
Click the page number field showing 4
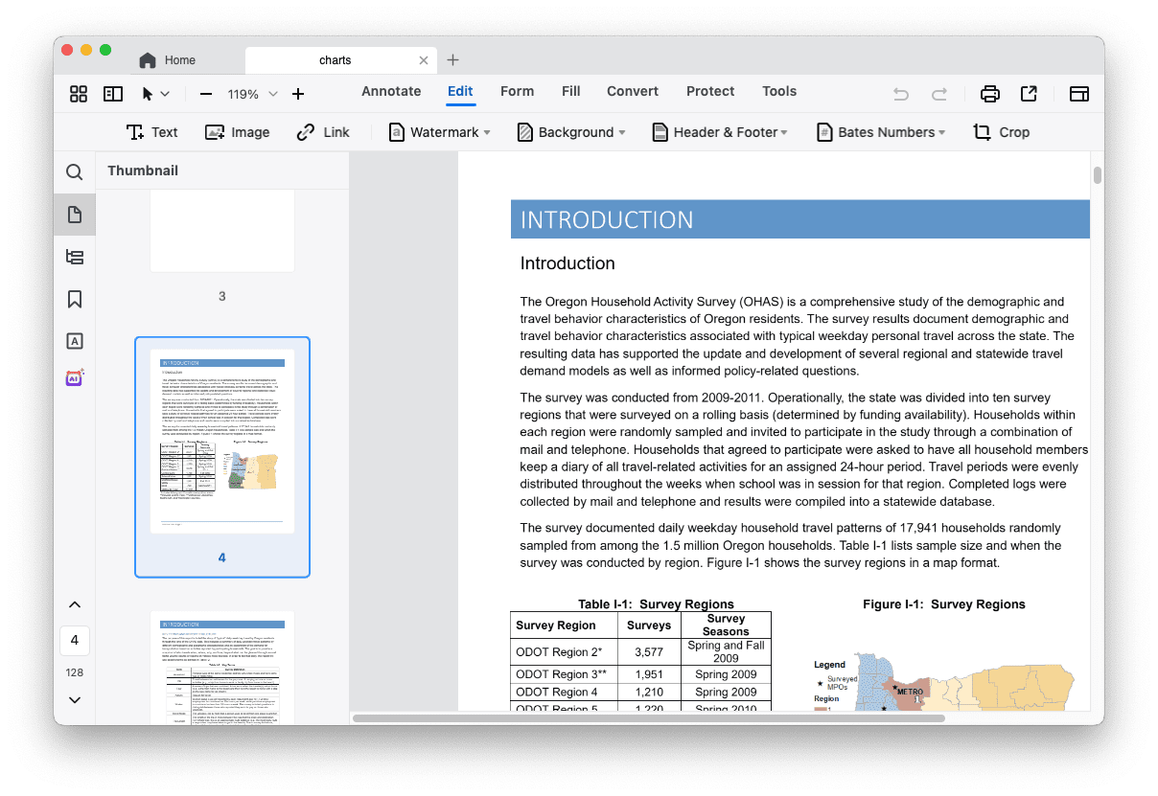pos(74,640)
